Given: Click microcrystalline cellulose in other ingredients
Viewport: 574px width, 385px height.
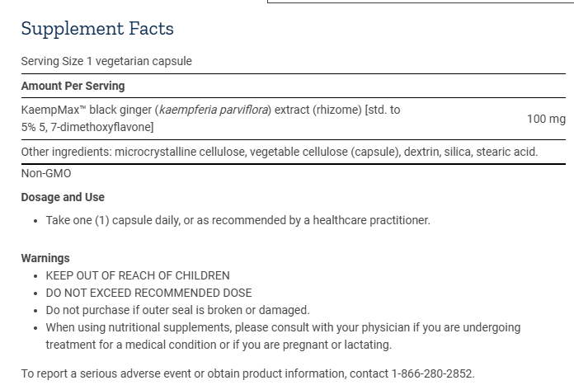Looking at the screenshot, I should [x=179, y=152].
